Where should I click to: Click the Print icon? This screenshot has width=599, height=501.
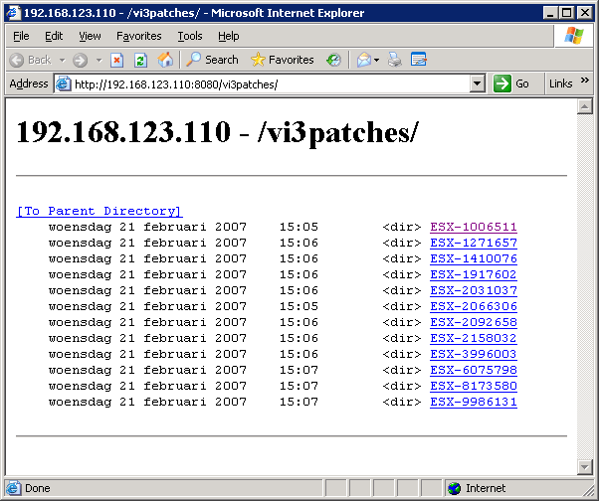(x=394, y=60)
